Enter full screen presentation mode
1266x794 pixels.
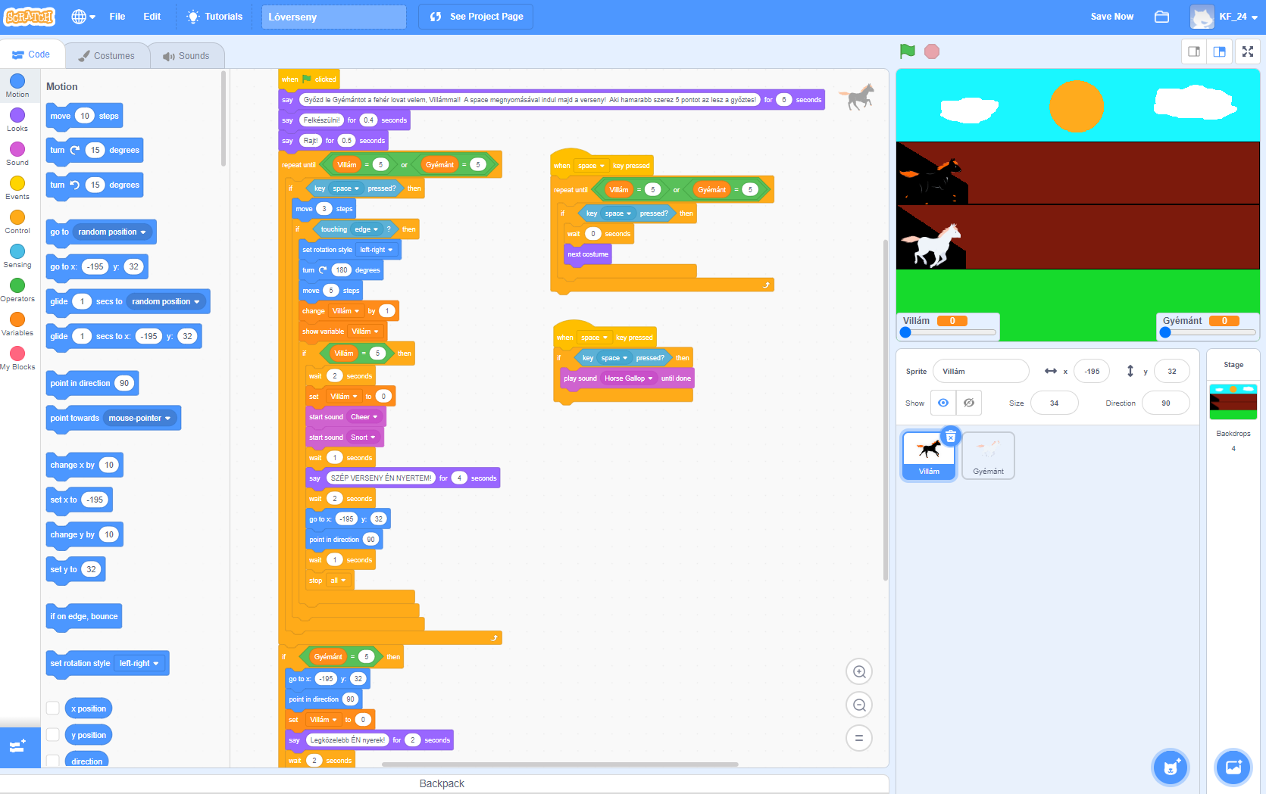[x=1248, y=51]
